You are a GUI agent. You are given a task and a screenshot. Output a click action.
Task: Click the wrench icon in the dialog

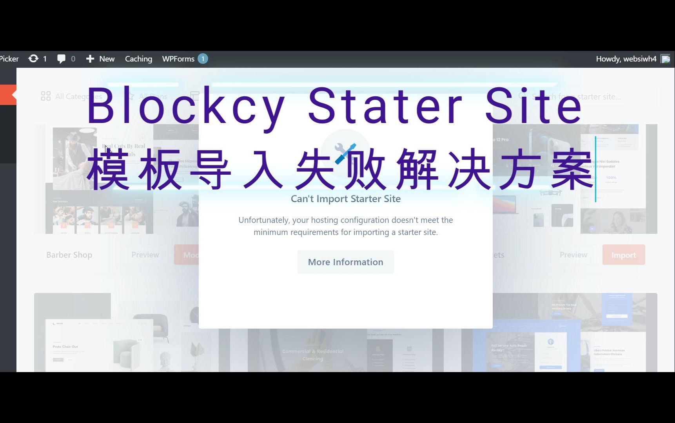(x=345, y=153)
